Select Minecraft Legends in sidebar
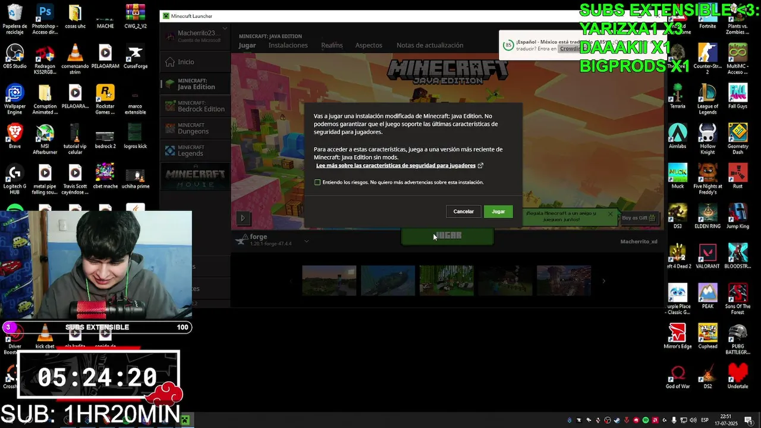 (195, 150)
